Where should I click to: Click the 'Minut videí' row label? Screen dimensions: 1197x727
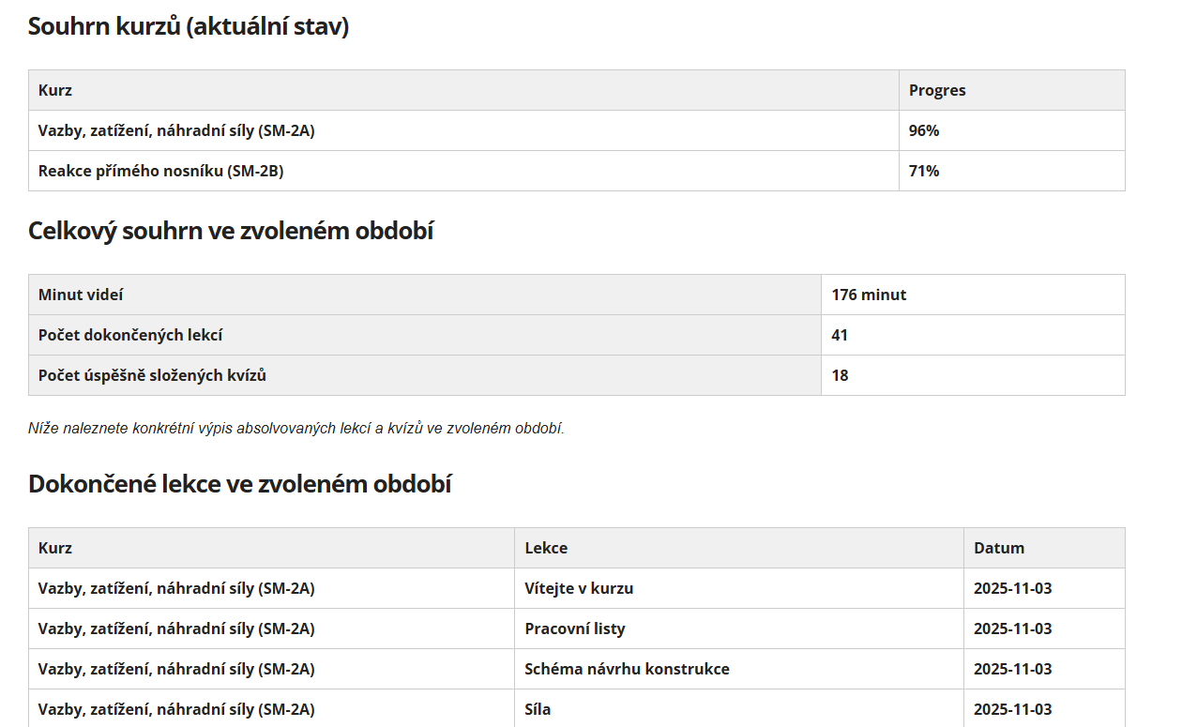(425, 295)
